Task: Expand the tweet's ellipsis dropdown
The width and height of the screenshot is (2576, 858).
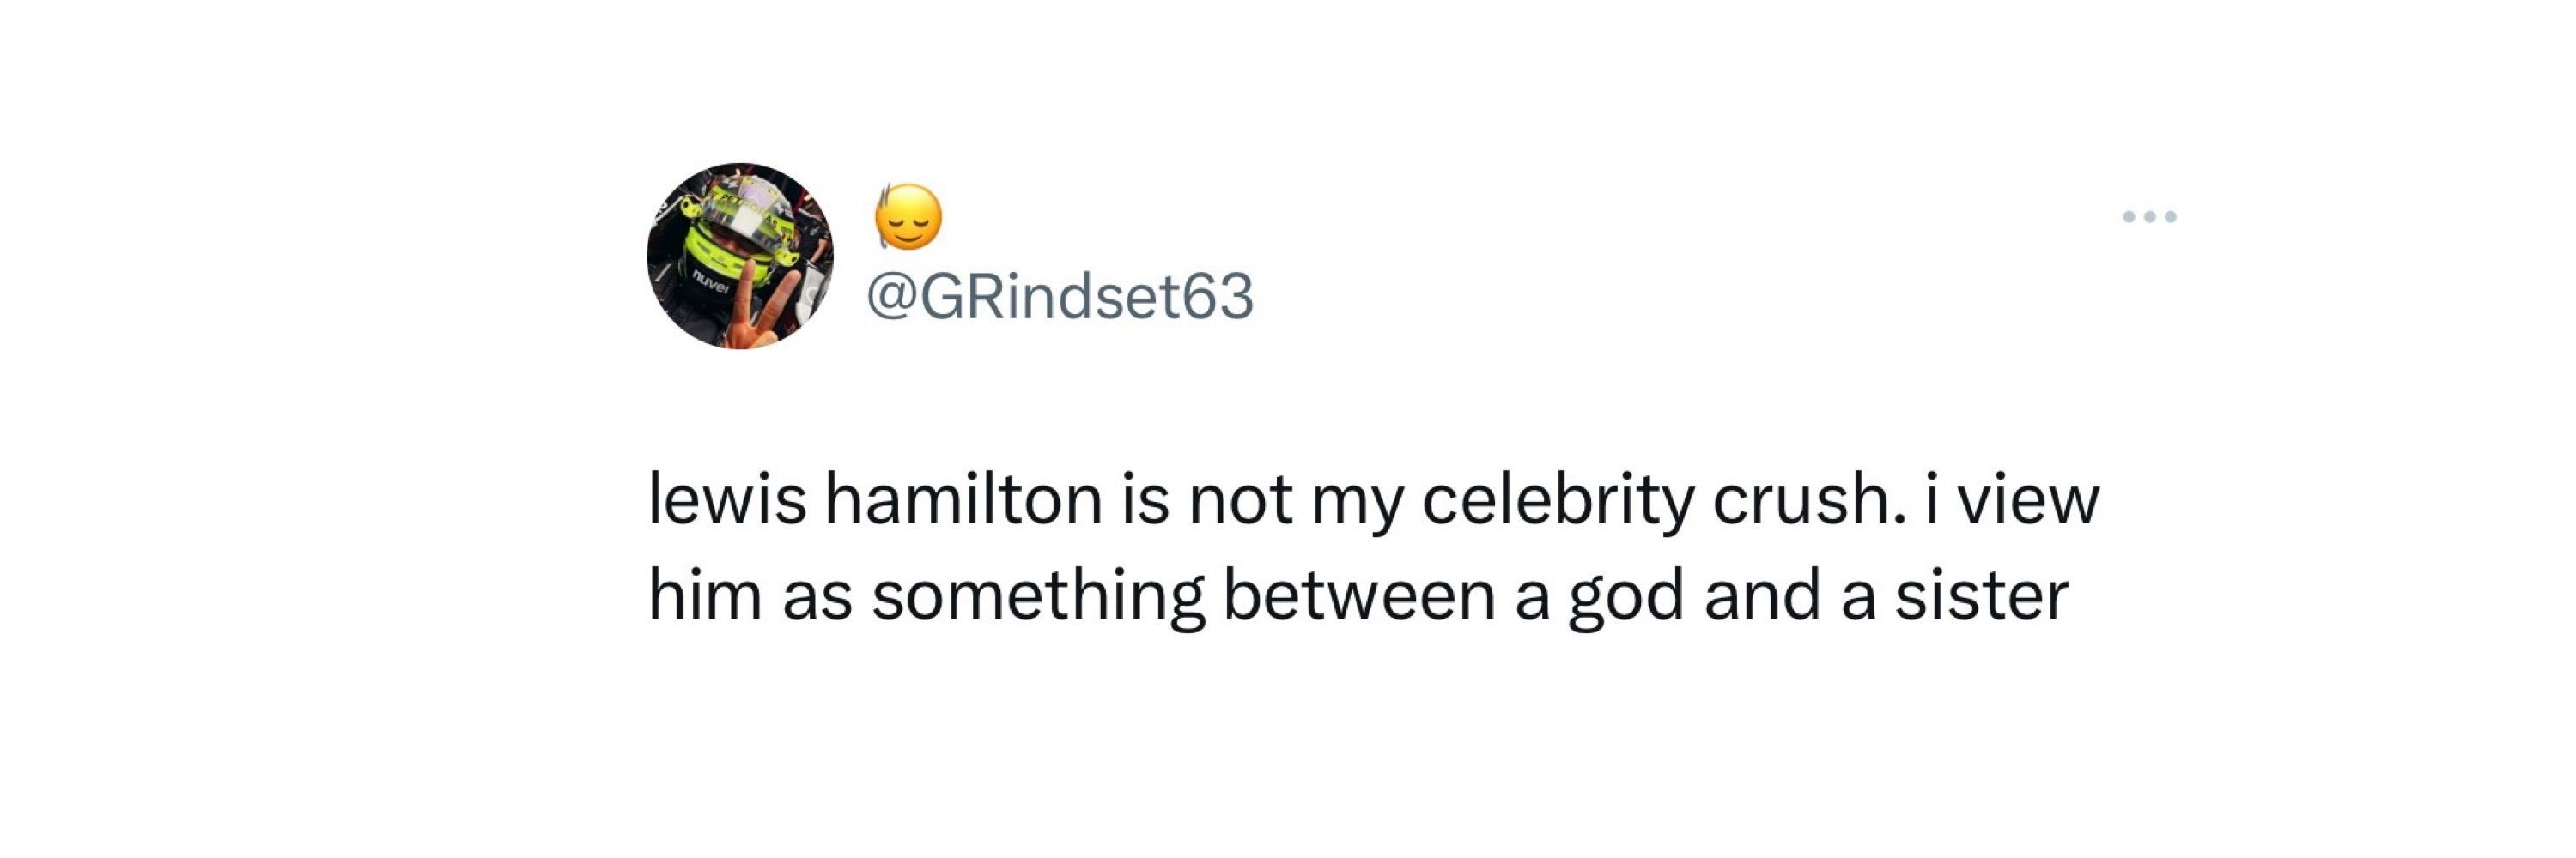Action: (x=2149, y=217)
